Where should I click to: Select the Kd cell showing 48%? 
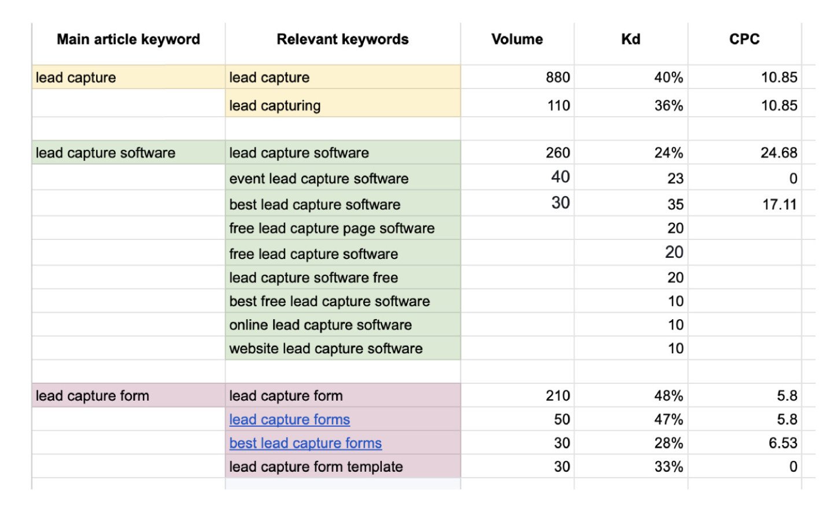tap(631, 395)
